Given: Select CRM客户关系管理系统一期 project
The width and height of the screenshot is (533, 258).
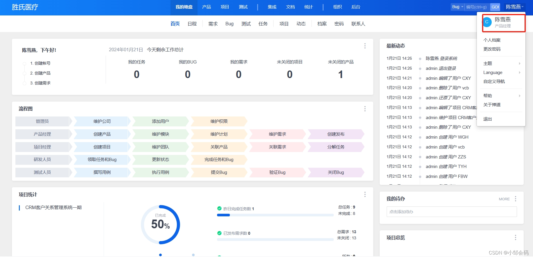Looking at the screenshot, I should [53, 208].
